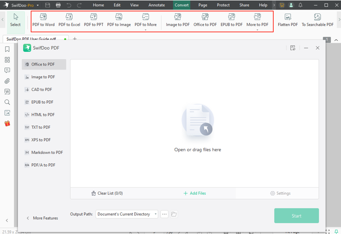
Task: Undo the last action
Action: (x=69, y=5)
